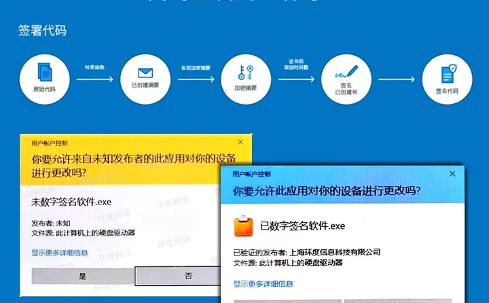Click 用户帐户控制 title in yellow dialog
The image size is (489, 303).
click(50, 143)
